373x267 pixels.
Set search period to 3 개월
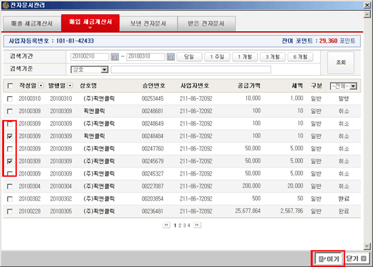point(273,57)
